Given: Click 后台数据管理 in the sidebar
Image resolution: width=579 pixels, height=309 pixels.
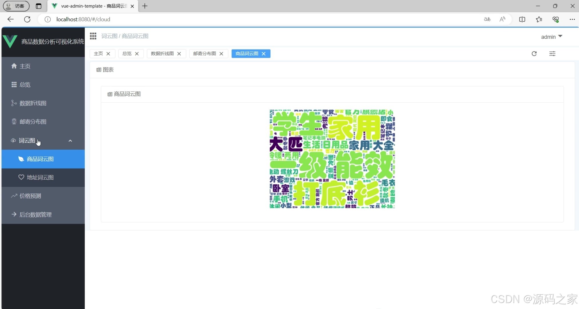Looking at the screenshot, I should click(35, 214).
